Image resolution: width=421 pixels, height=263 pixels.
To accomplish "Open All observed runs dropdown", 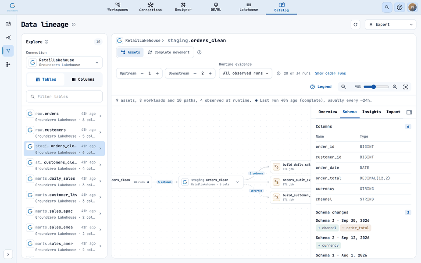I will (246, 73).
